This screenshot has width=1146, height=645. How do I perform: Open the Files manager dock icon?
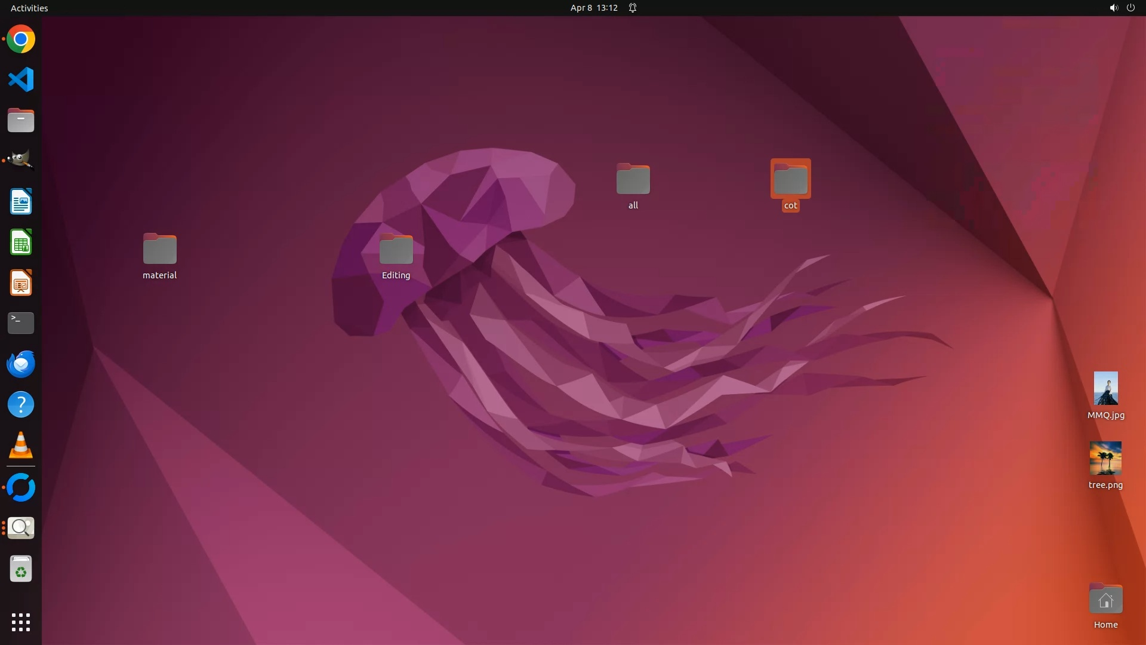point(21,121)
